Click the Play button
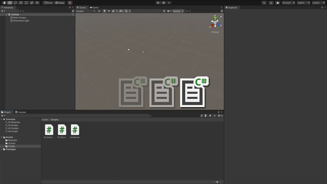 (x=158, y=3)
